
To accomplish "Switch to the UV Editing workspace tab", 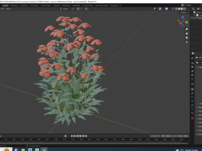I will pos(34,5).
